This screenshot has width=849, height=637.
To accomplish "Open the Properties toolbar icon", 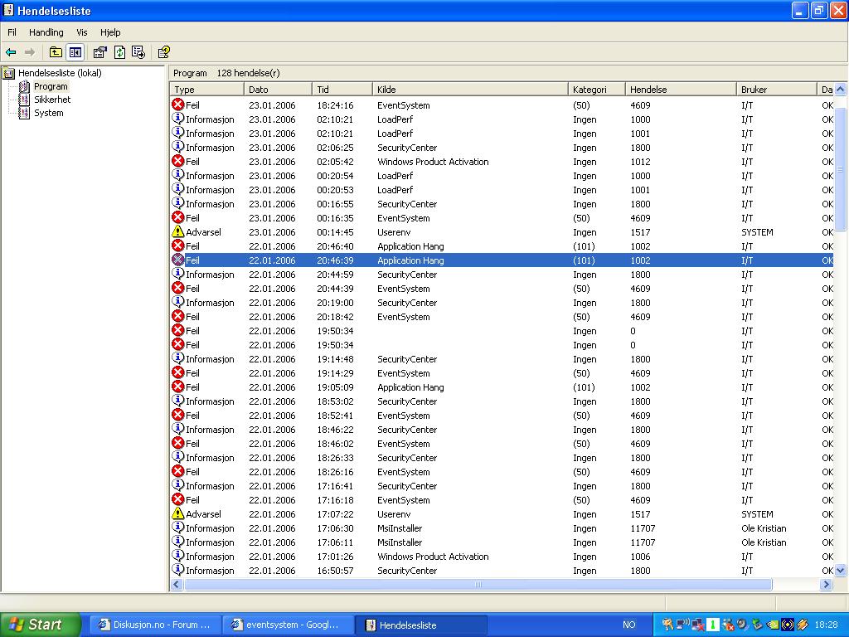I will click(x=99, y=52).
